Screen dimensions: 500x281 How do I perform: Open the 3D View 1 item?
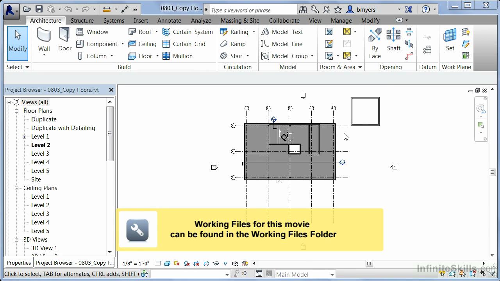pos(44,248)
